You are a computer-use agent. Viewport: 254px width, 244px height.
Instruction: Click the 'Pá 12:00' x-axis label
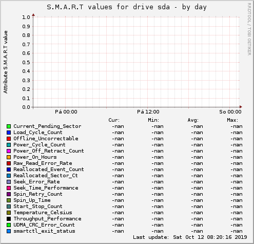point(148,112)
